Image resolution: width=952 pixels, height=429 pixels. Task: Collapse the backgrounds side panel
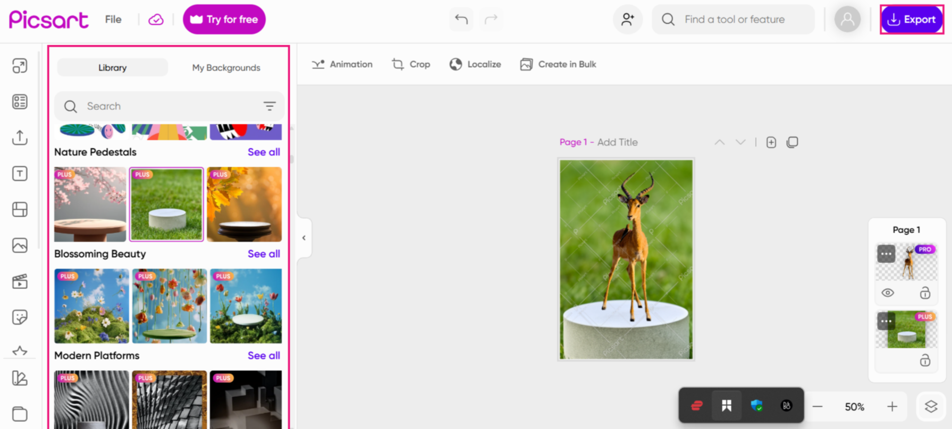[304, 238]
